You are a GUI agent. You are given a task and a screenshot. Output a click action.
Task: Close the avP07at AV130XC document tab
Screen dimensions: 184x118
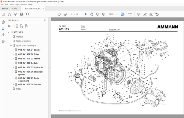44,9
